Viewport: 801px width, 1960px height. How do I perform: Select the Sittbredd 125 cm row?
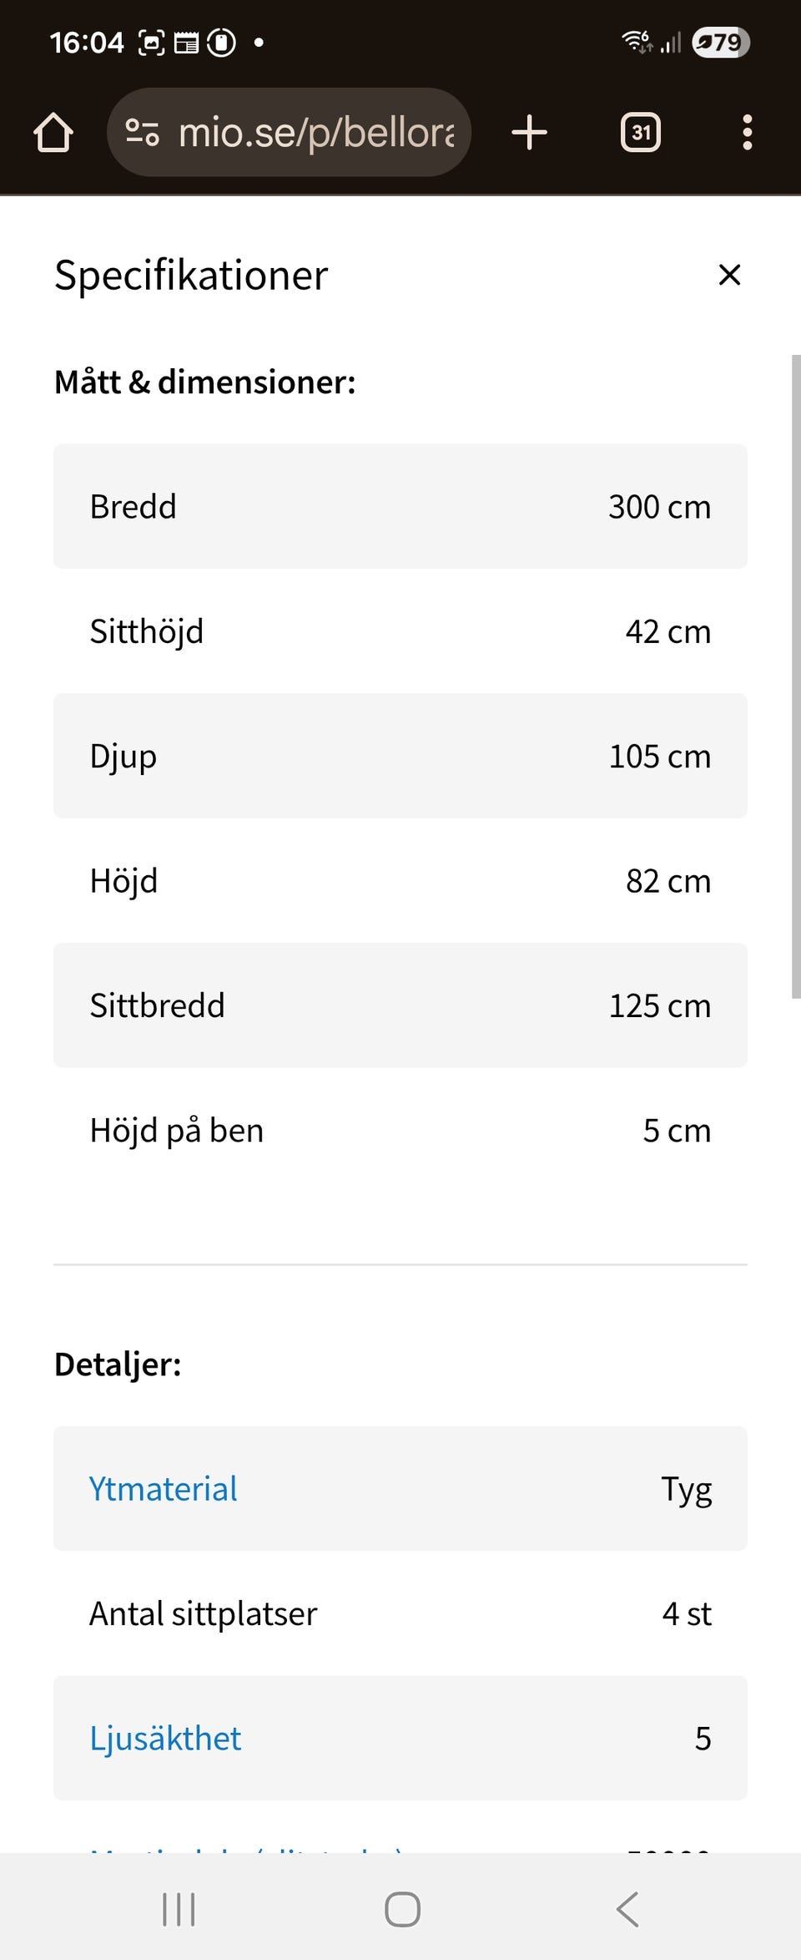(x=400, y=1005)
